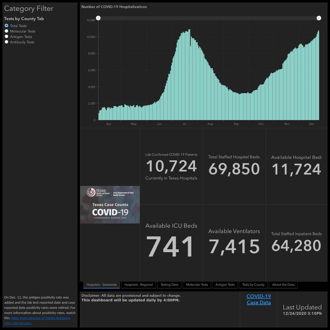Open the Antigen Tests tab
330x330 pixels.
[225, 285]
